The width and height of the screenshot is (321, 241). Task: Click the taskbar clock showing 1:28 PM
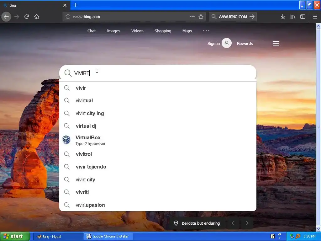click(309, 236)
